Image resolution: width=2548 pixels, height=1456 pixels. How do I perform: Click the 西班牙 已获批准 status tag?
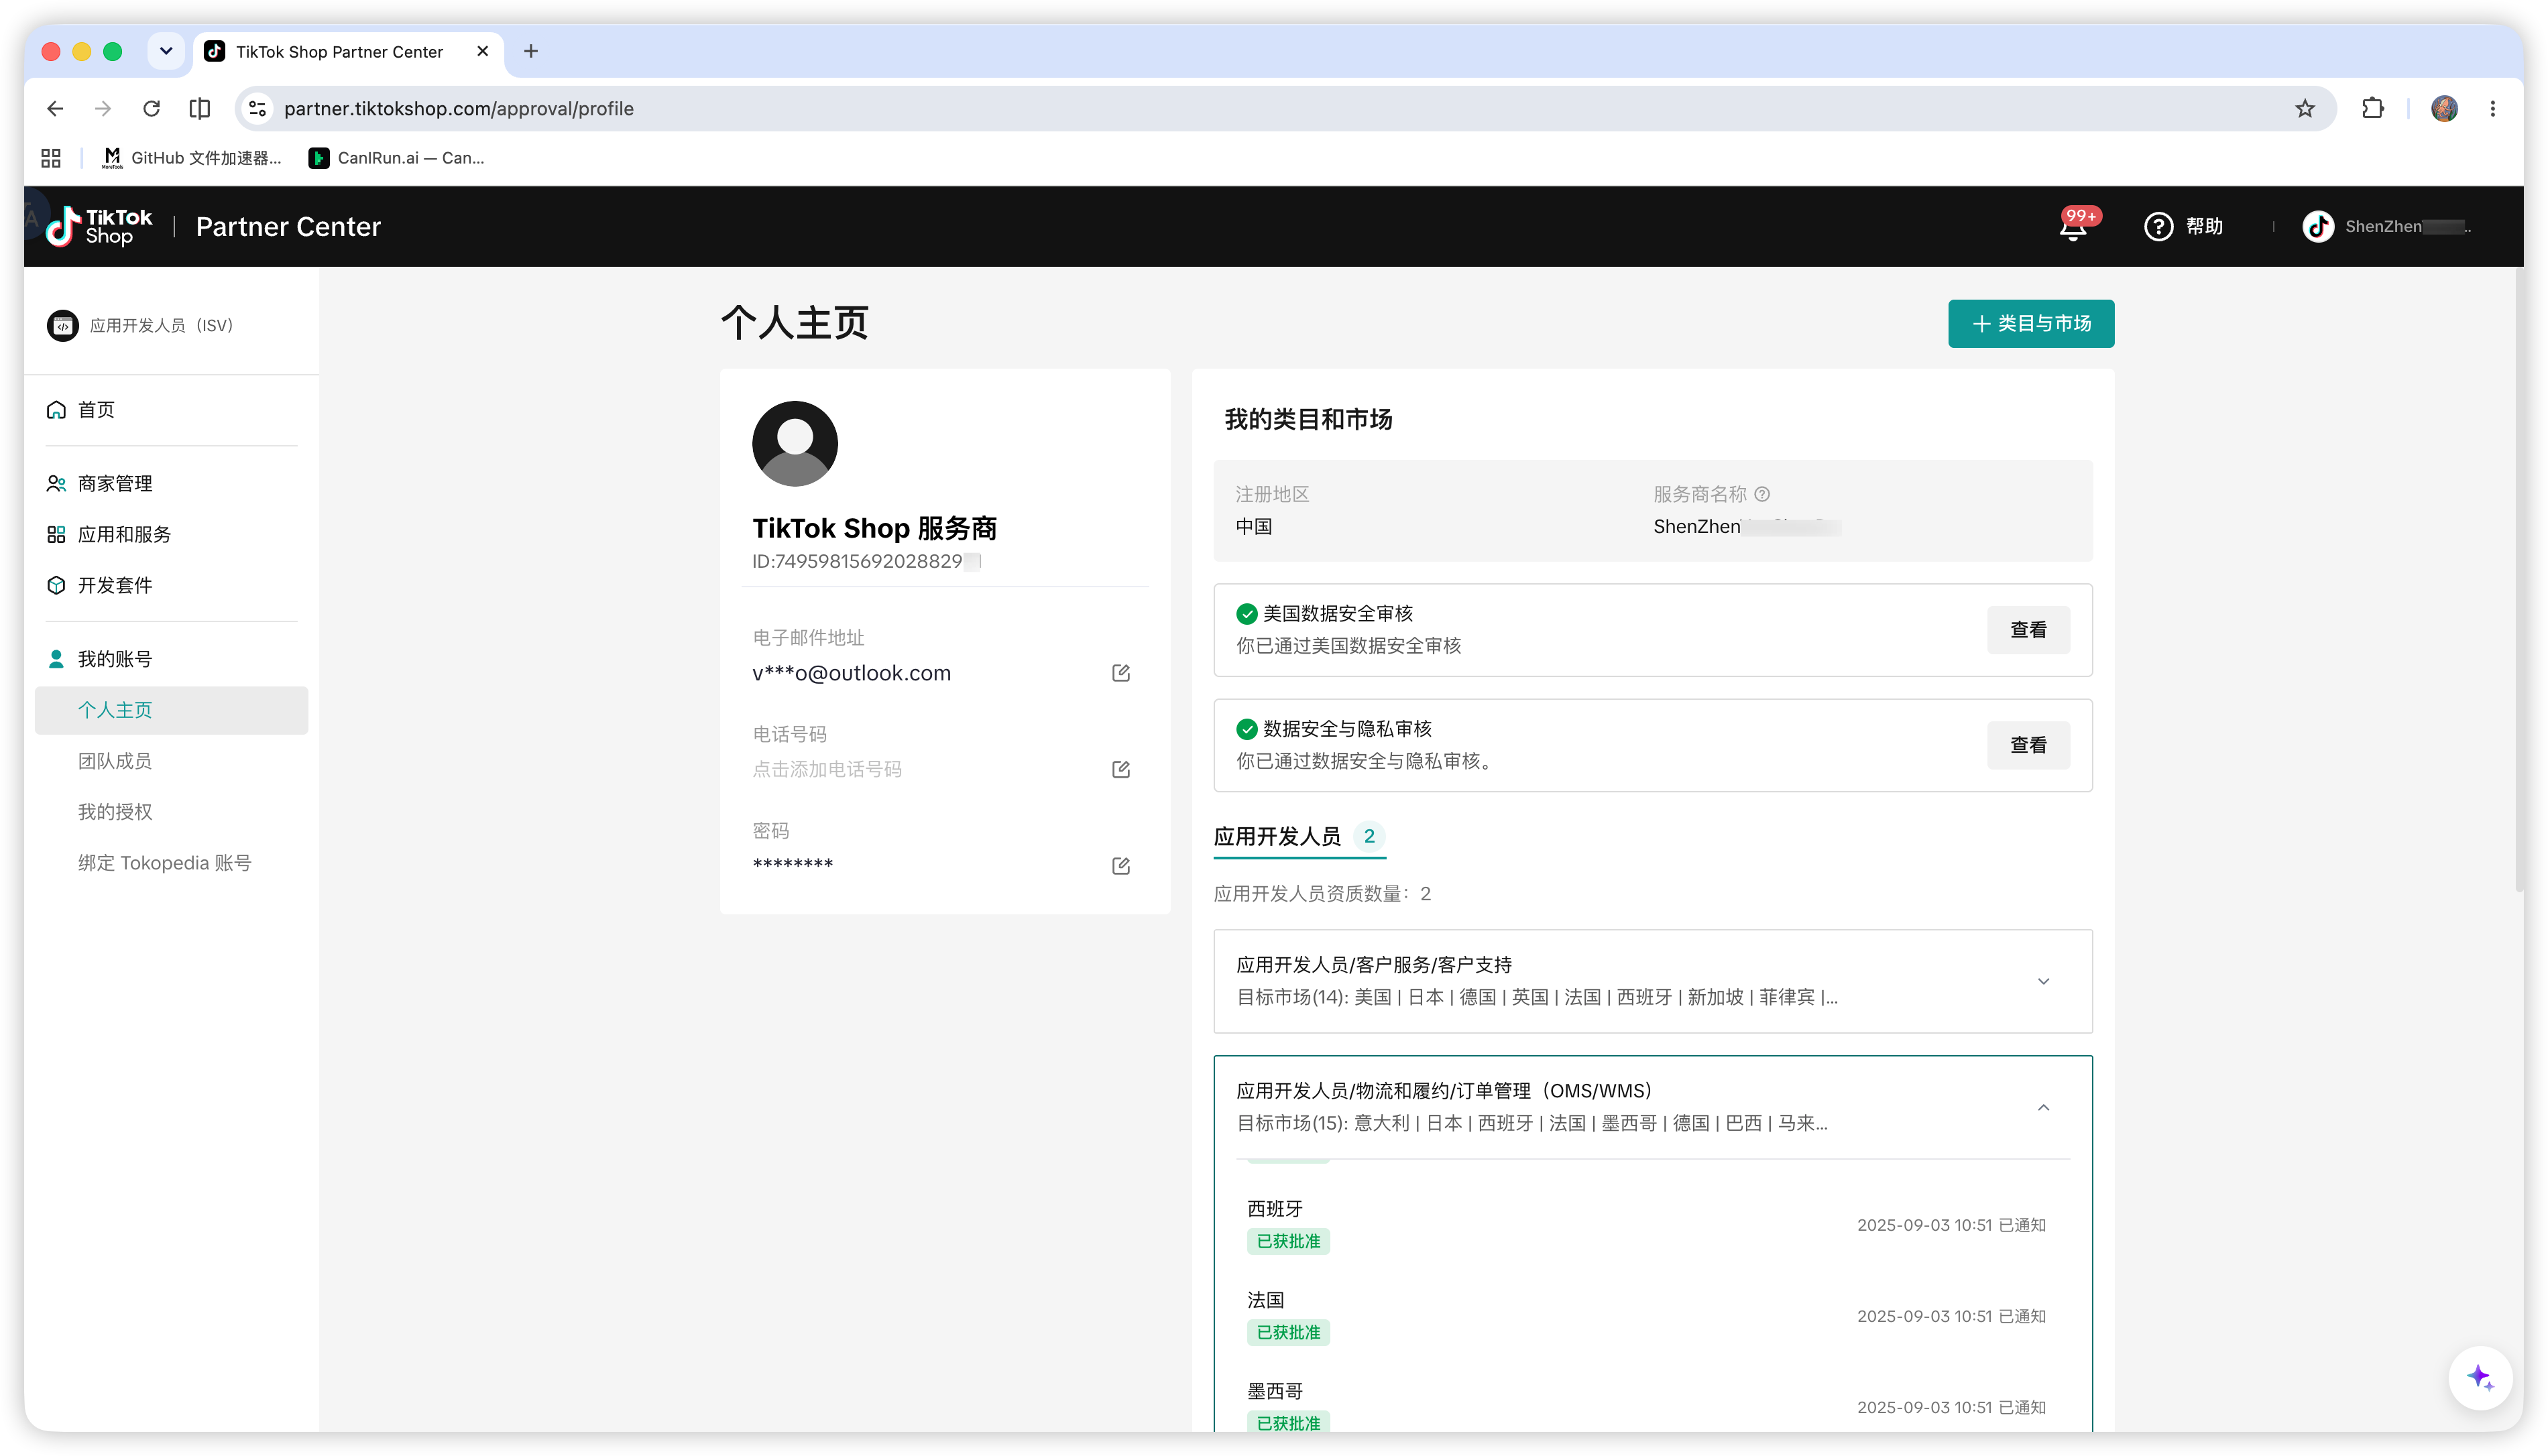1288,1241
